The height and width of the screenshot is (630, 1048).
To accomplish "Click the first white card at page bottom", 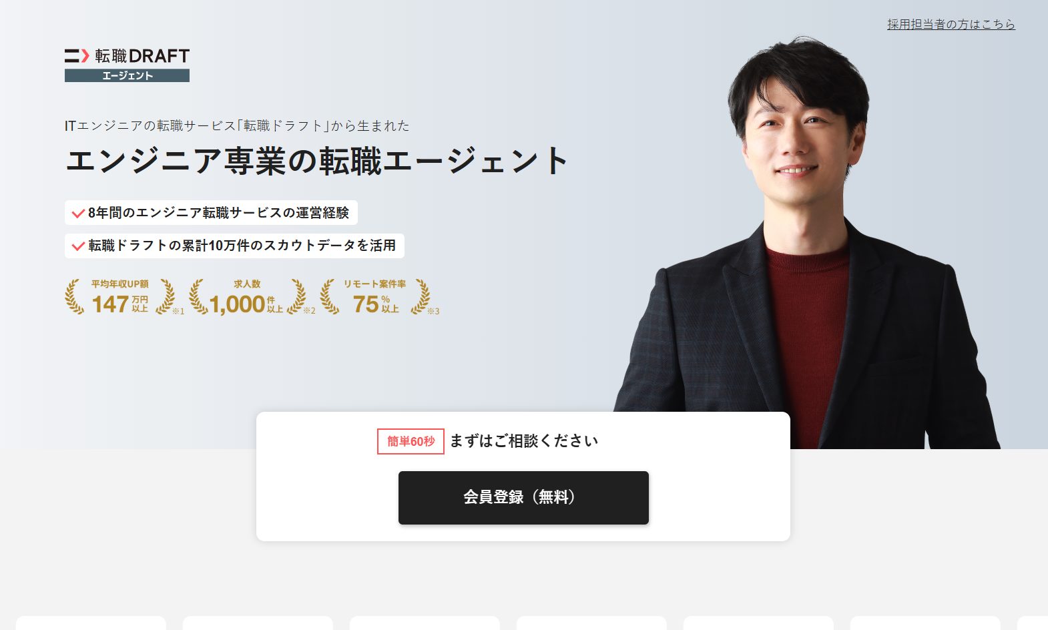I will coord(91,623).
